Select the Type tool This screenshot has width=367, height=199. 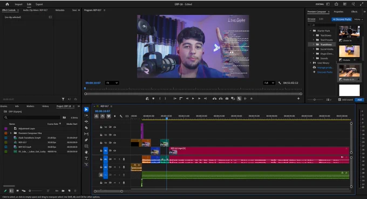coord(86,159)
